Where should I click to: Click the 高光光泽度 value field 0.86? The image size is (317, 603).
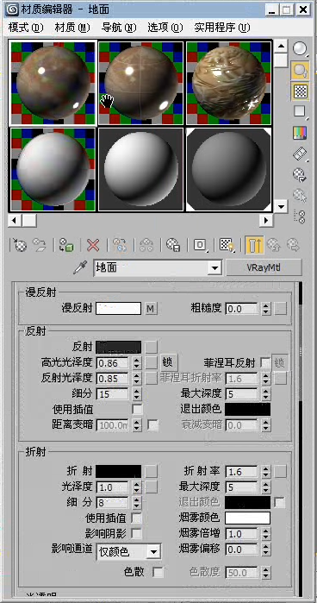coord(112,362)
